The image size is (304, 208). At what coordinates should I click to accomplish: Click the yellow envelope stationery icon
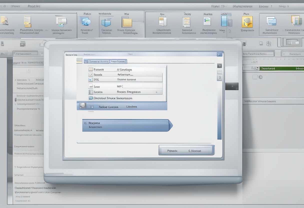(127, 22)
